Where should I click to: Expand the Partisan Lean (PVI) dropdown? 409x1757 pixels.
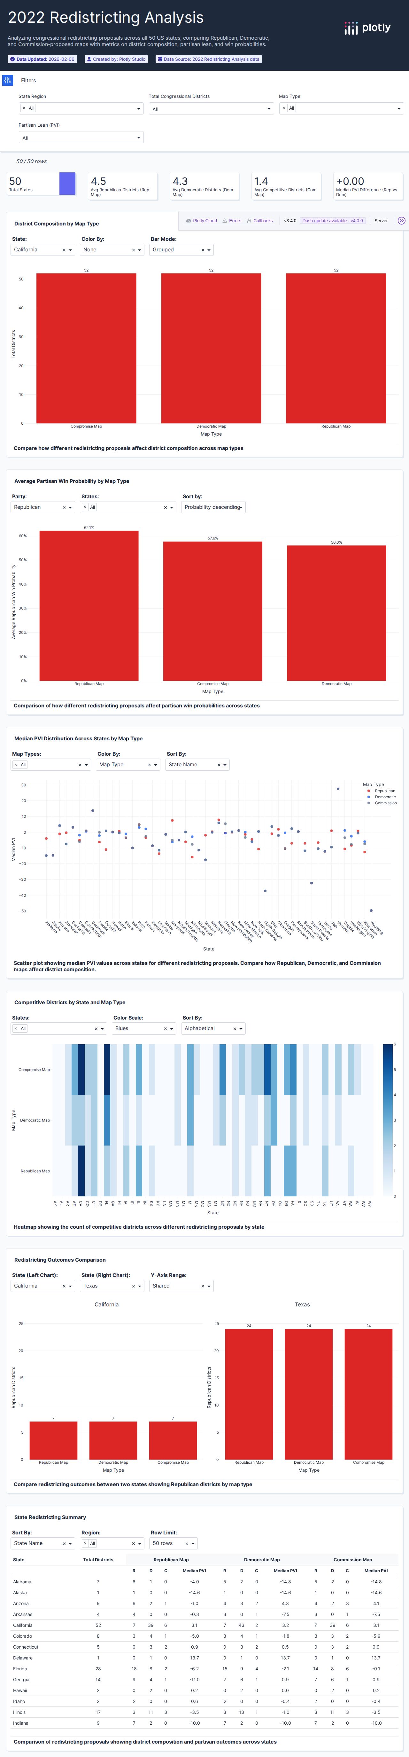point(81,138)
